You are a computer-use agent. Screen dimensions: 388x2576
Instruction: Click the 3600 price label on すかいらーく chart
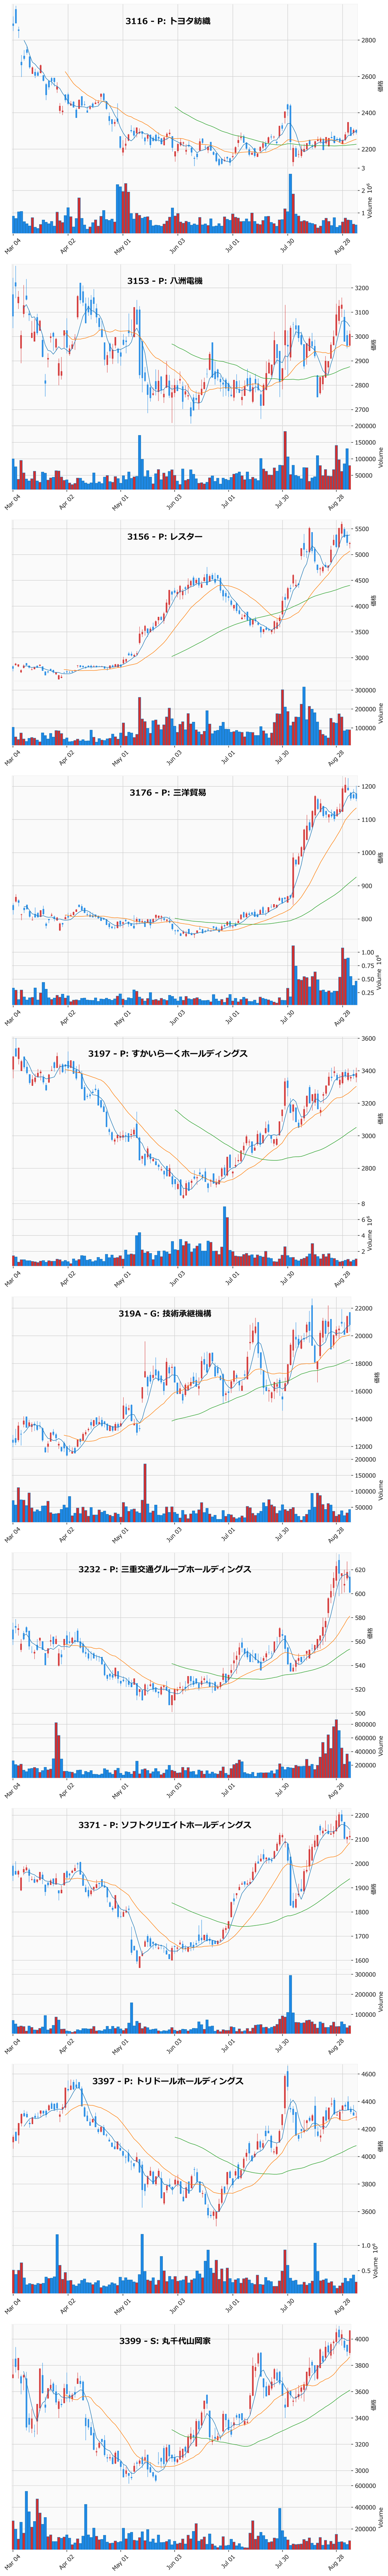[x=368, y=1039]
